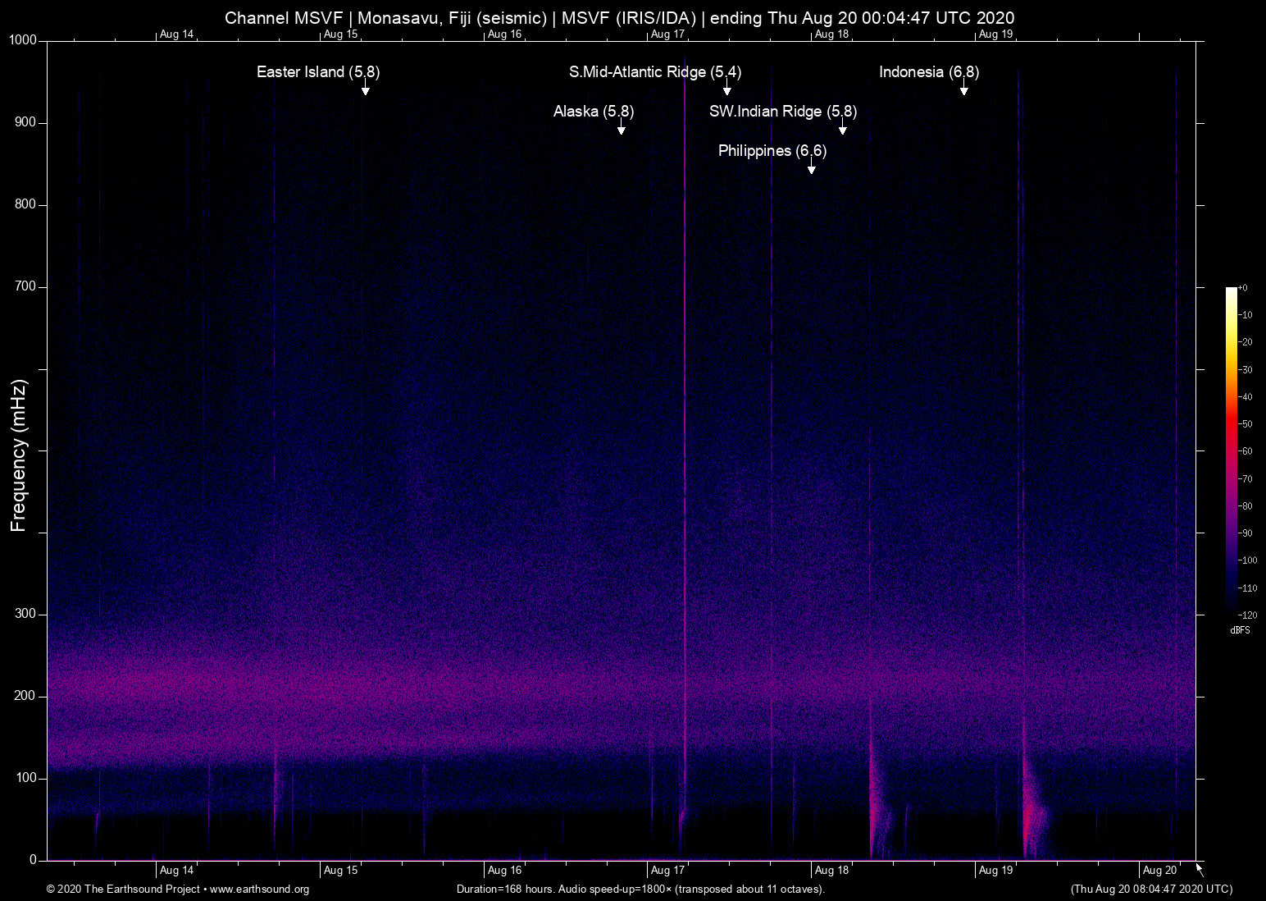The width and height of the screenshot is (1266, 901).
Task: Click the dBFS color scale bar
Action: pos(1231,450)
